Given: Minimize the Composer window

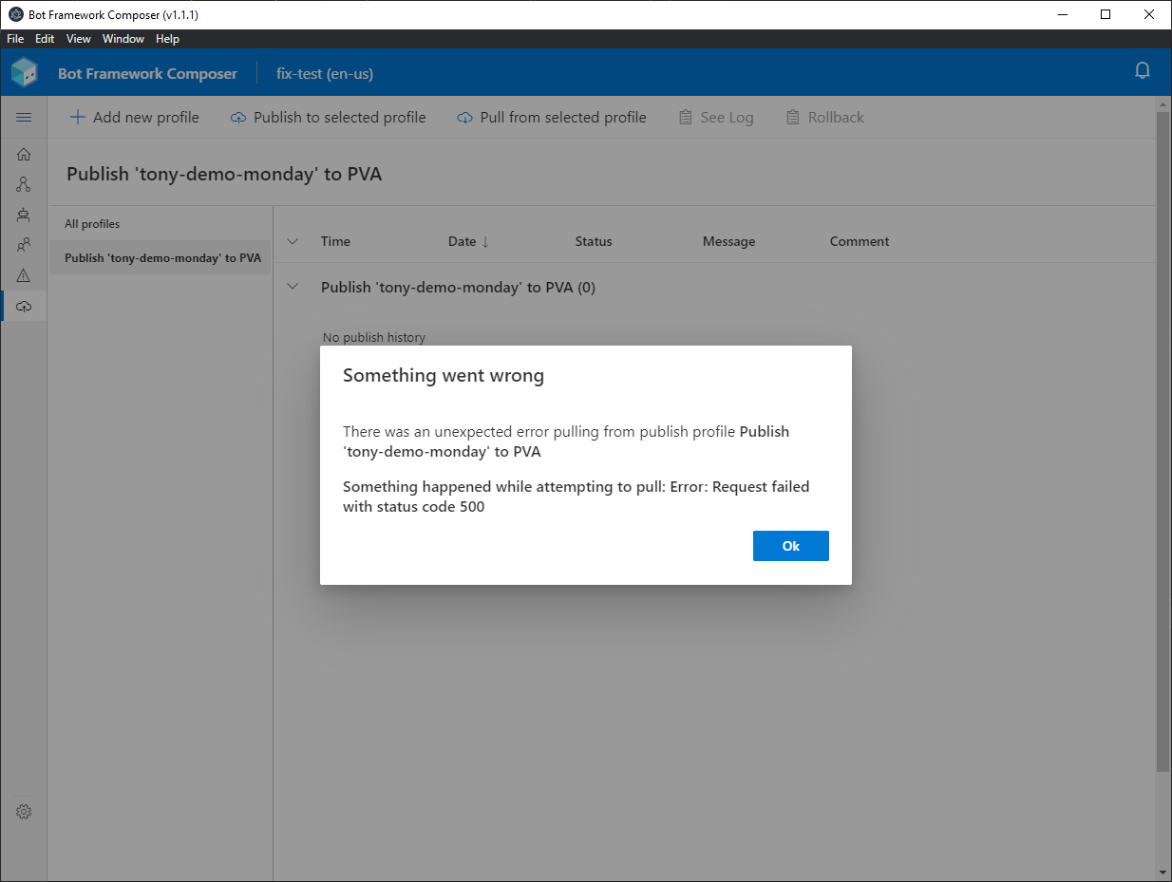Looking at the screenshot, I should pos(1062,14).
